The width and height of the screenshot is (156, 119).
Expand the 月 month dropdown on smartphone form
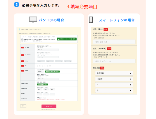[x=114, y=85]
